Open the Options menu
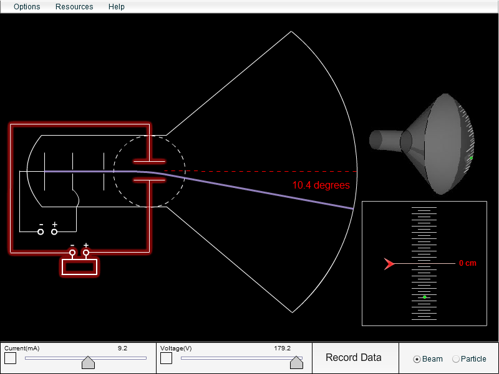 point(26,7)
